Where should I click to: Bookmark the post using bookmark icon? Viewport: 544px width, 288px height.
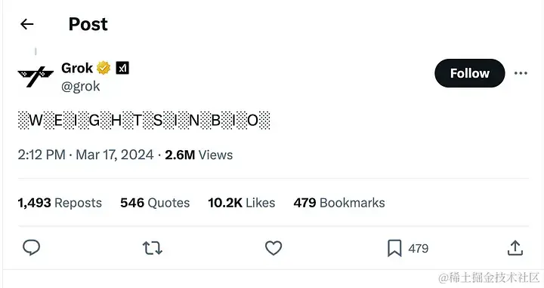394,248
